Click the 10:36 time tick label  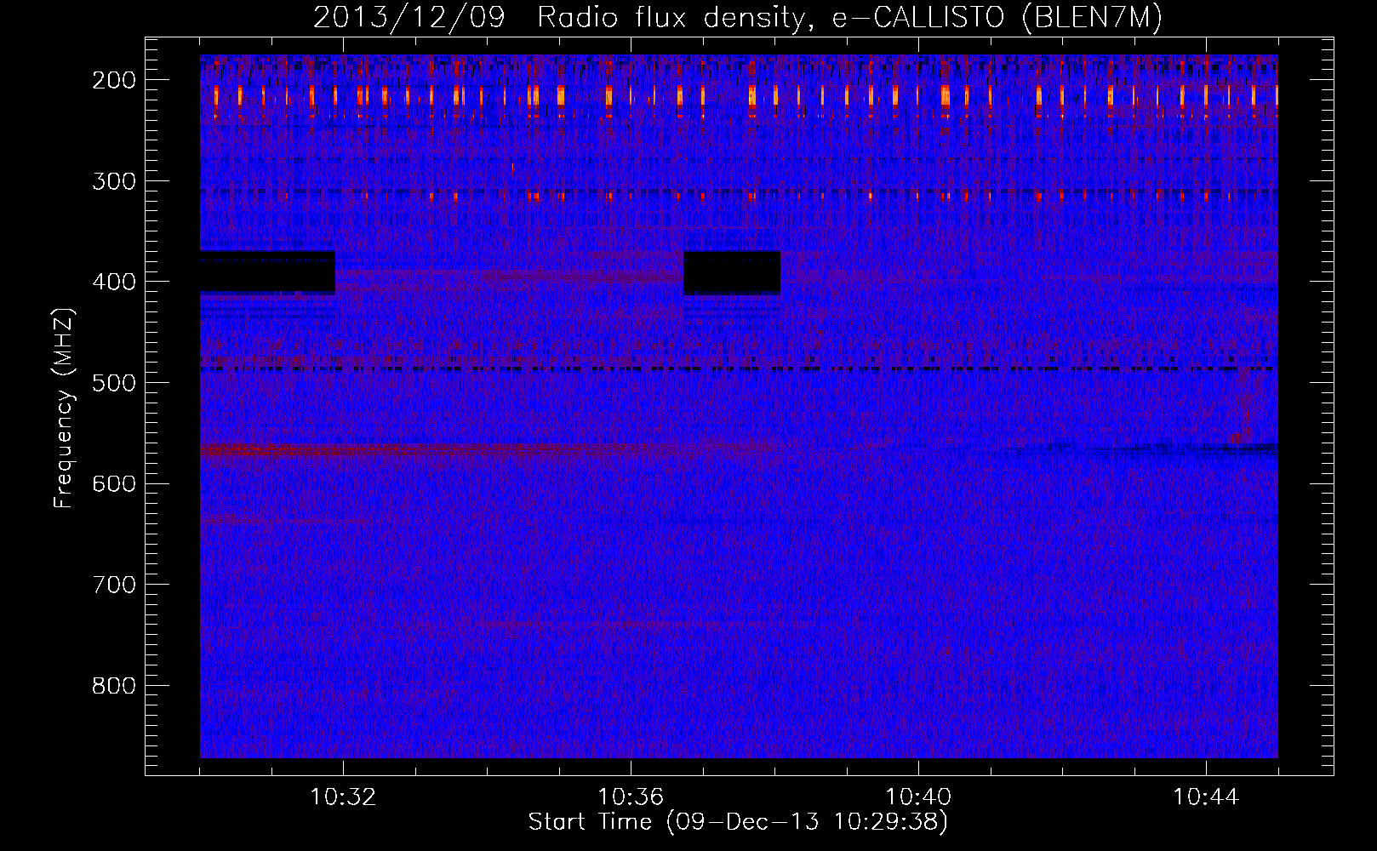pos(631,797)
